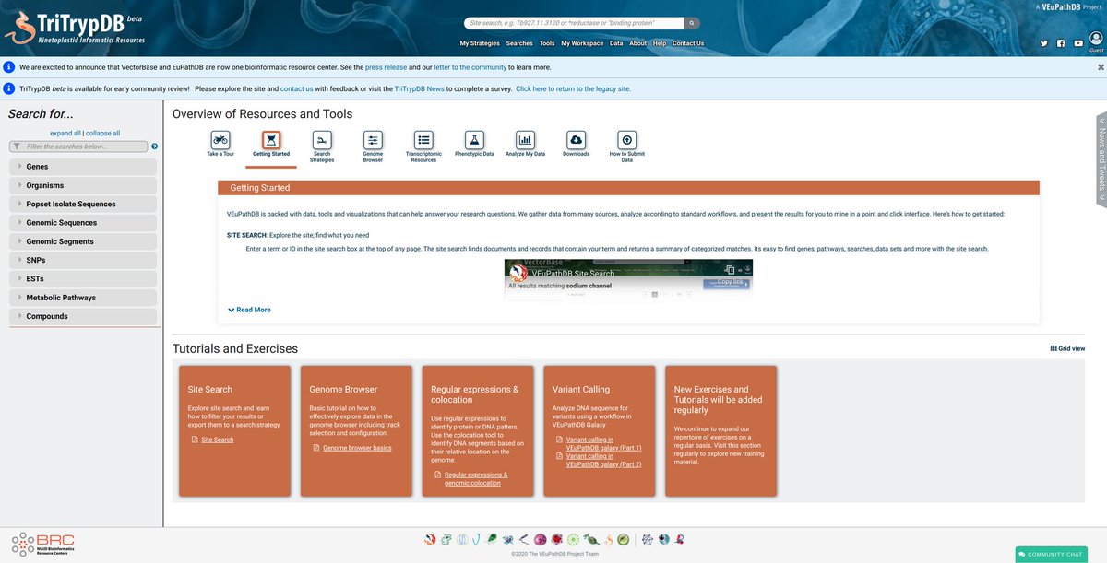The image size is (1107, 563).
Task: Open Regular expressions & genomic colocation link
Action: click(x=476, y=478)
